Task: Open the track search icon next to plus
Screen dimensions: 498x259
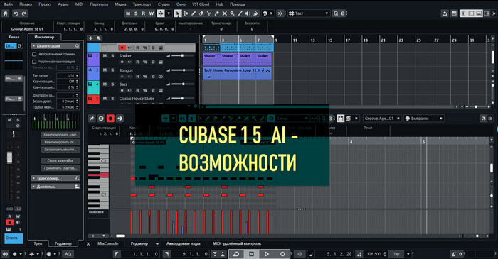Action: tap(99, 38)
